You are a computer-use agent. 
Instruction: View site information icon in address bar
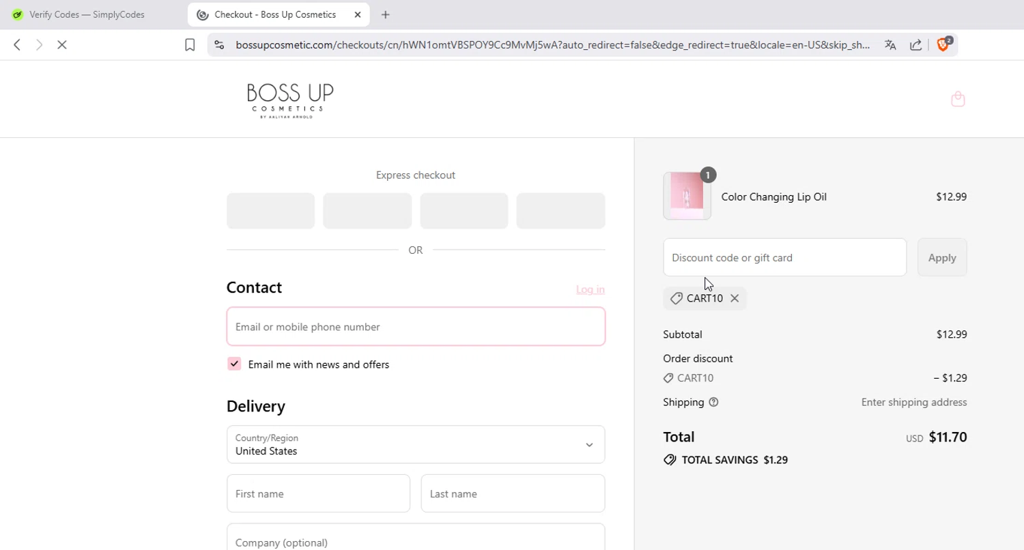tap(219, 45)
